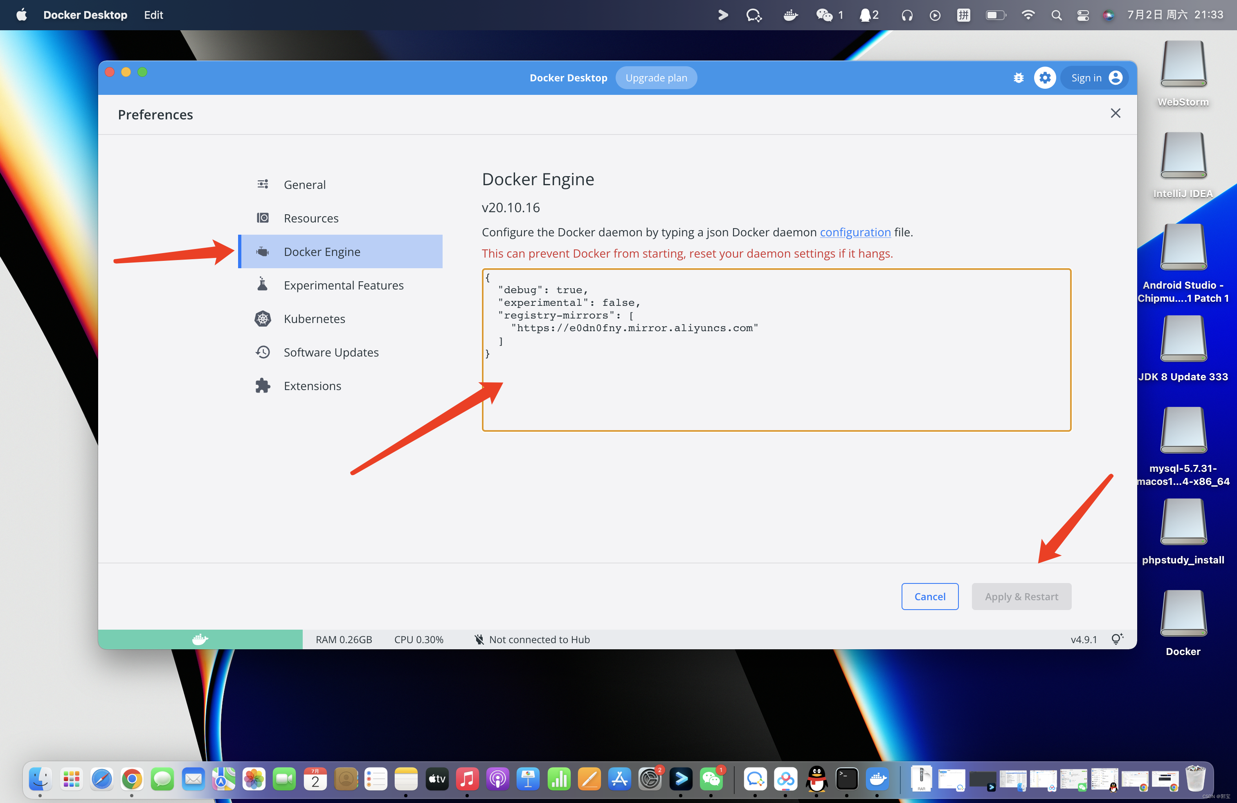This screenshot has height=803, width=1237.
Task: Open Photos from the Dock
Action: (254, 779)
